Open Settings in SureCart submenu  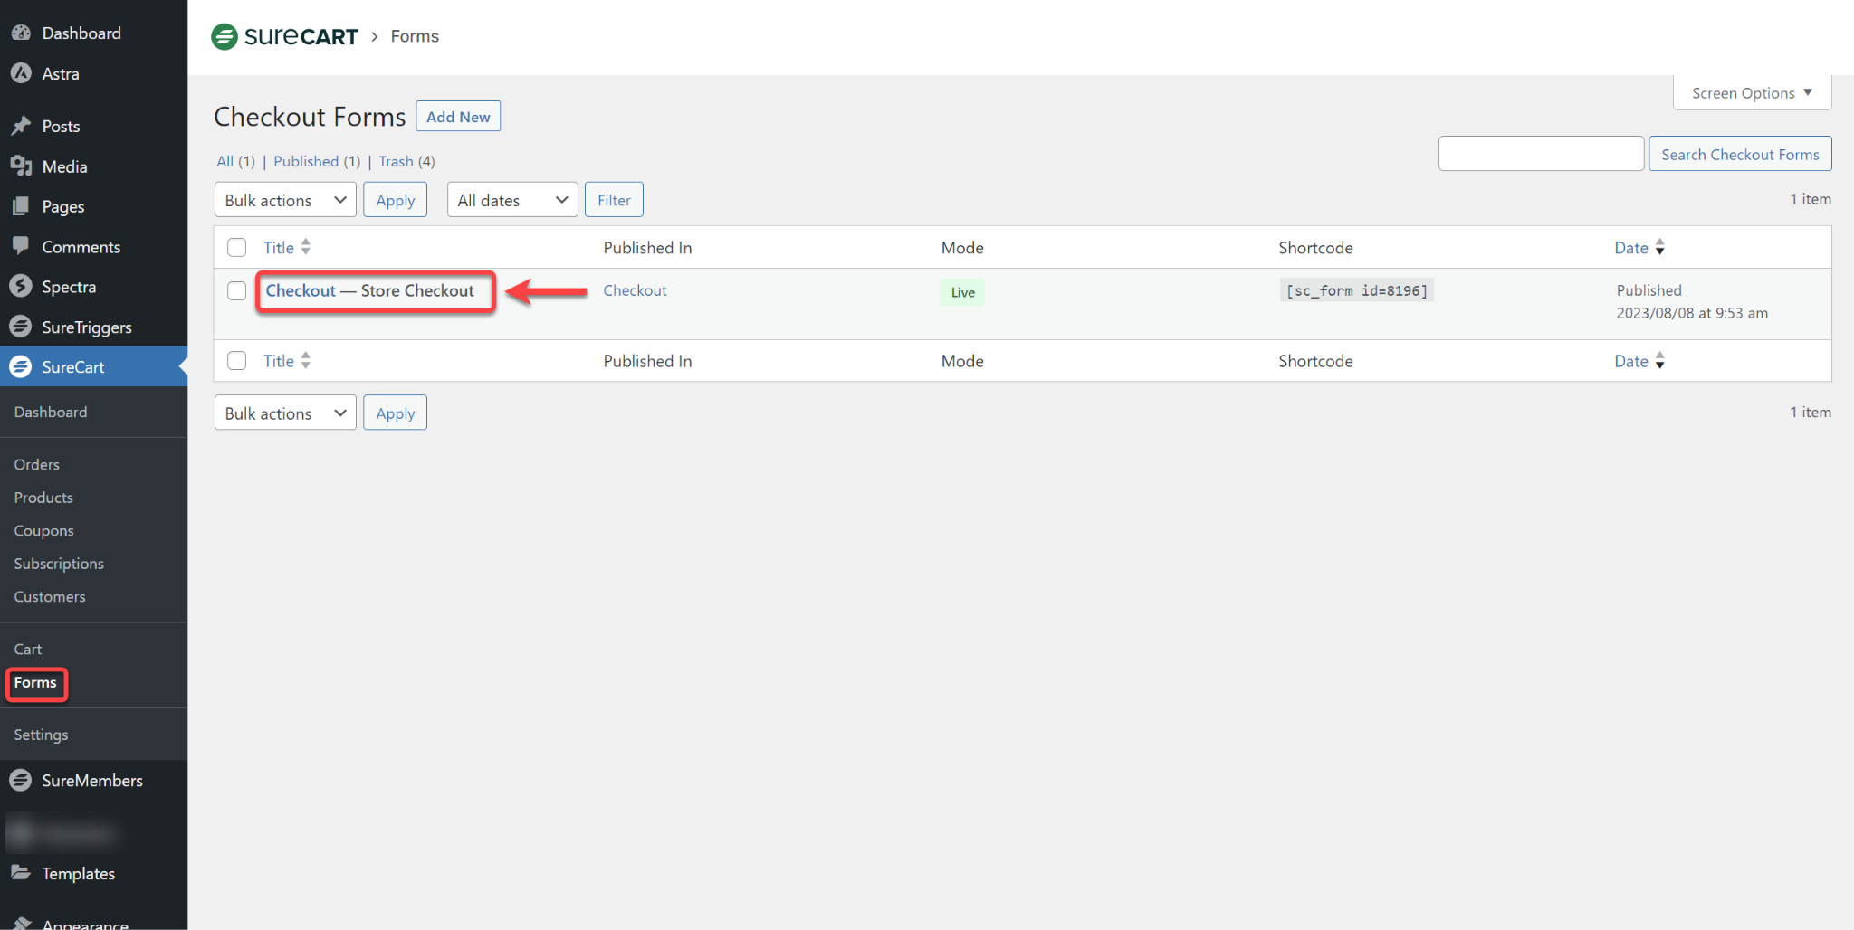click(x=41, y=735)
